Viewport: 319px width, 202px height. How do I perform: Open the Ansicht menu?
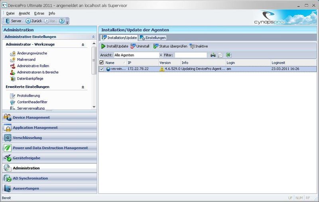click(x=24, y=14)
